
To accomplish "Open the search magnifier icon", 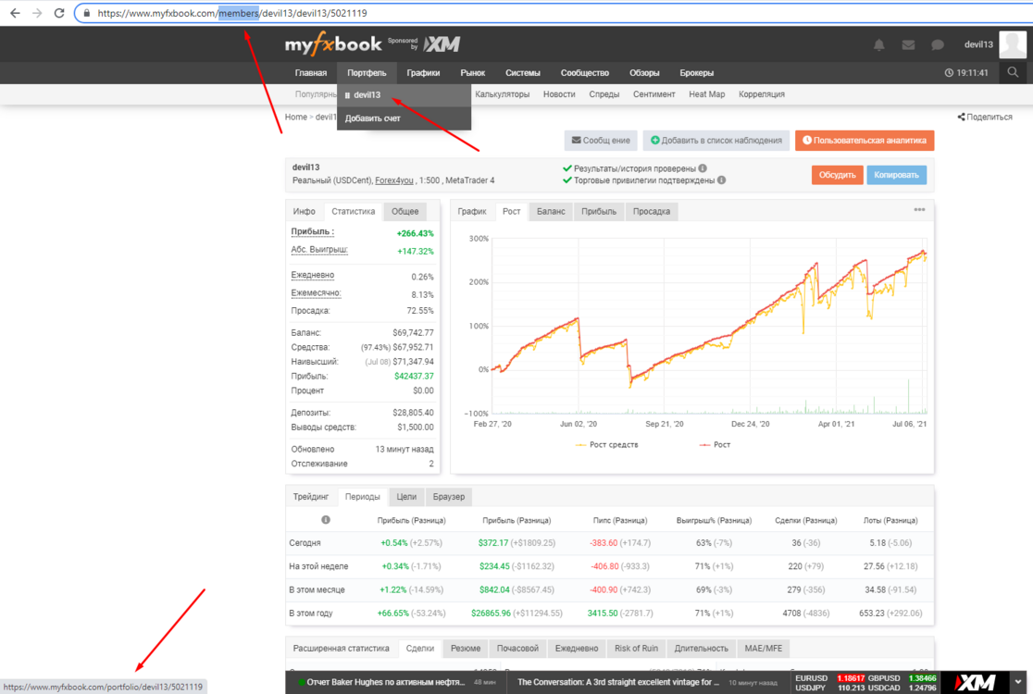I will pyautogui.click(x=1013, y=72).
